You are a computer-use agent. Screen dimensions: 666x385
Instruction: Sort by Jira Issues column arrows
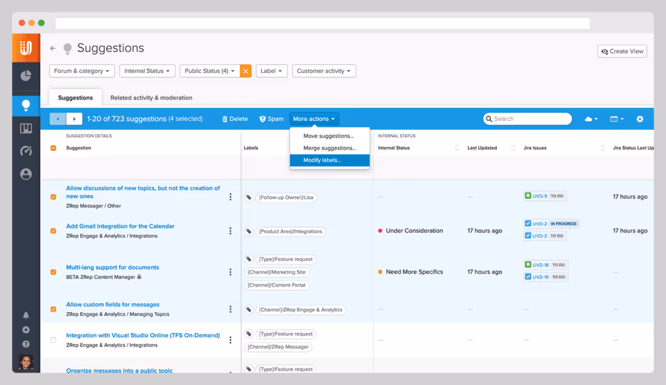602,148
